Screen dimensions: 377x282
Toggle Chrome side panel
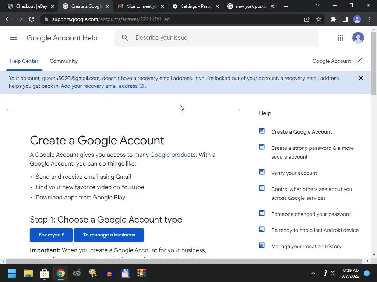coord(345,19)
